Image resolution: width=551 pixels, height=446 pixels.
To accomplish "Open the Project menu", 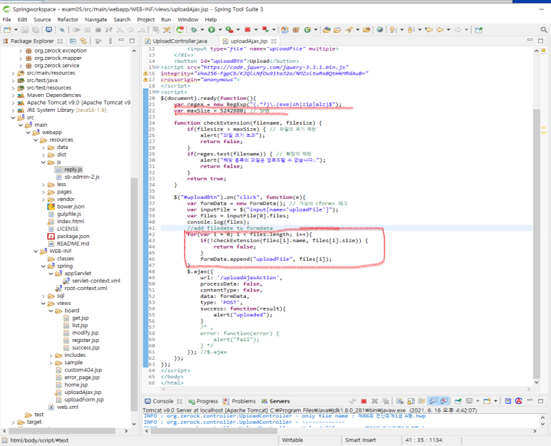I will click(x=146, y=20).
